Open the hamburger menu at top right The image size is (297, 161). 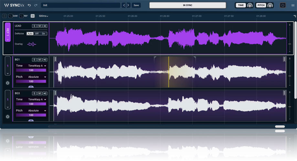pyautogui.click(x=293, y=5)
